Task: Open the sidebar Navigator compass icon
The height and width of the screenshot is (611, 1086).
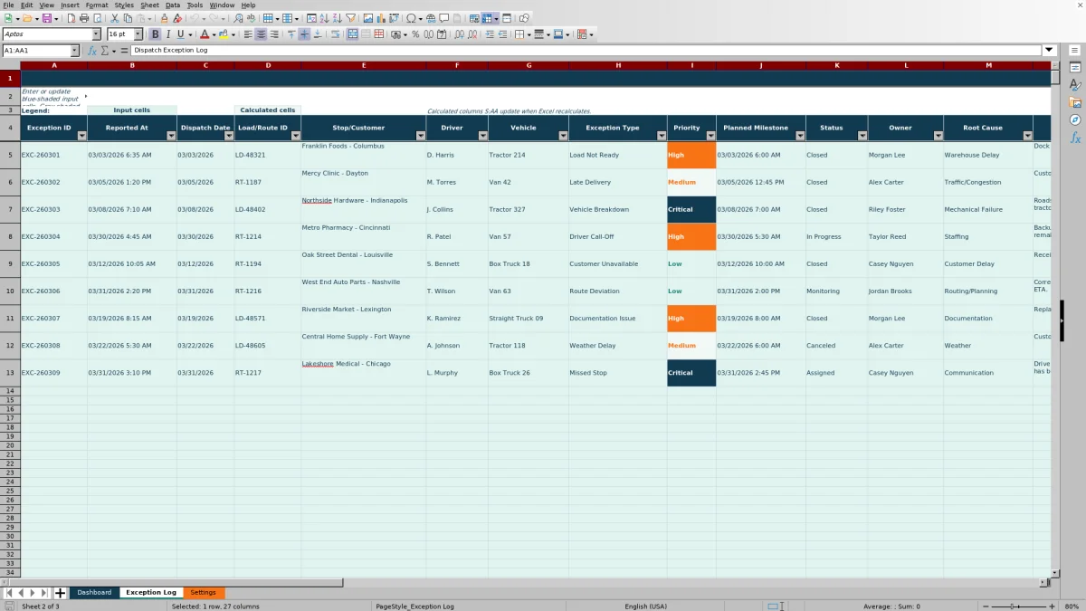Action: [1075, 119]
